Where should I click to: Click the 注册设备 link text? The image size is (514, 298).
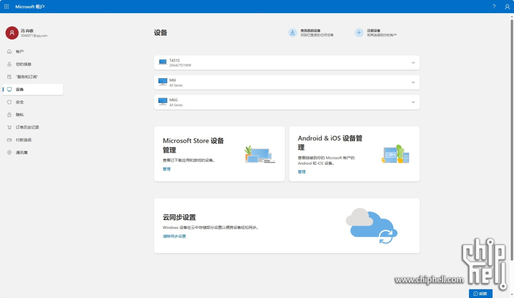click(373, 30)
